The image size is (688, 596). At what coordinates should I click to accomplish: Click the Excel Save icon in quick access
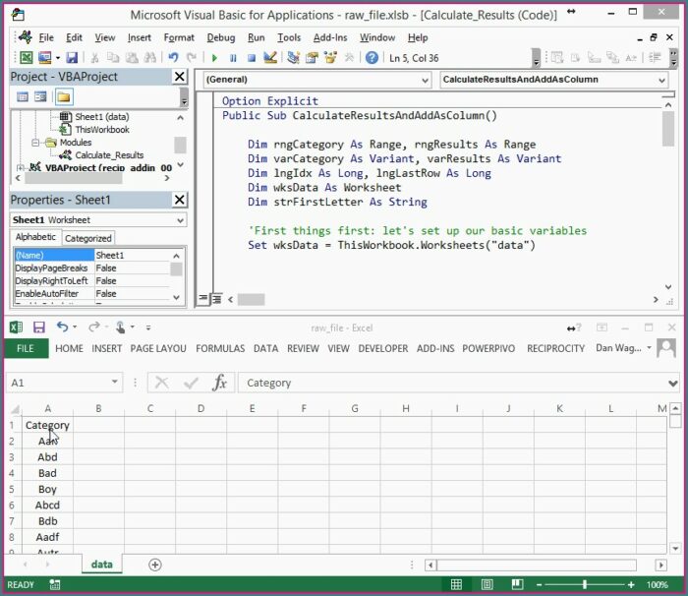[x=39, y=328]
